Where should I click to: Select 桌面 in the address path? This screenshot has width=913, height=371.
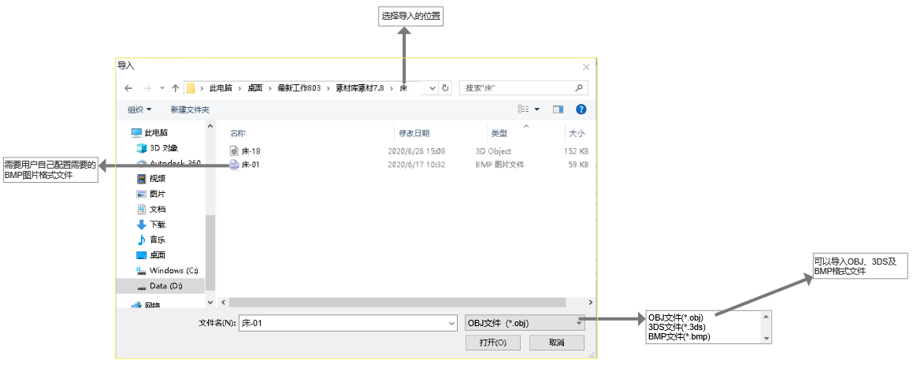point(255,88)
